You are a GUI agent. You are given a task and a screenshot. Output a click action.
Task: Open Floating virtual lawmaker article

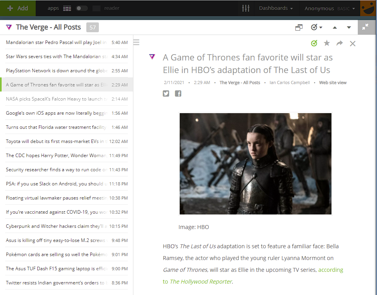click(67, 198)
